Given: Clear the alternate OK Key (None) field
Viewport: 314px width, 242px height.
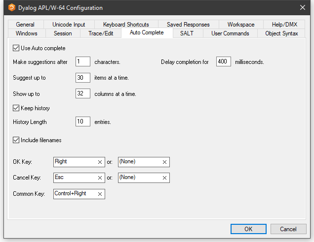Looking at the screenshot, I should tap(164, 162).
